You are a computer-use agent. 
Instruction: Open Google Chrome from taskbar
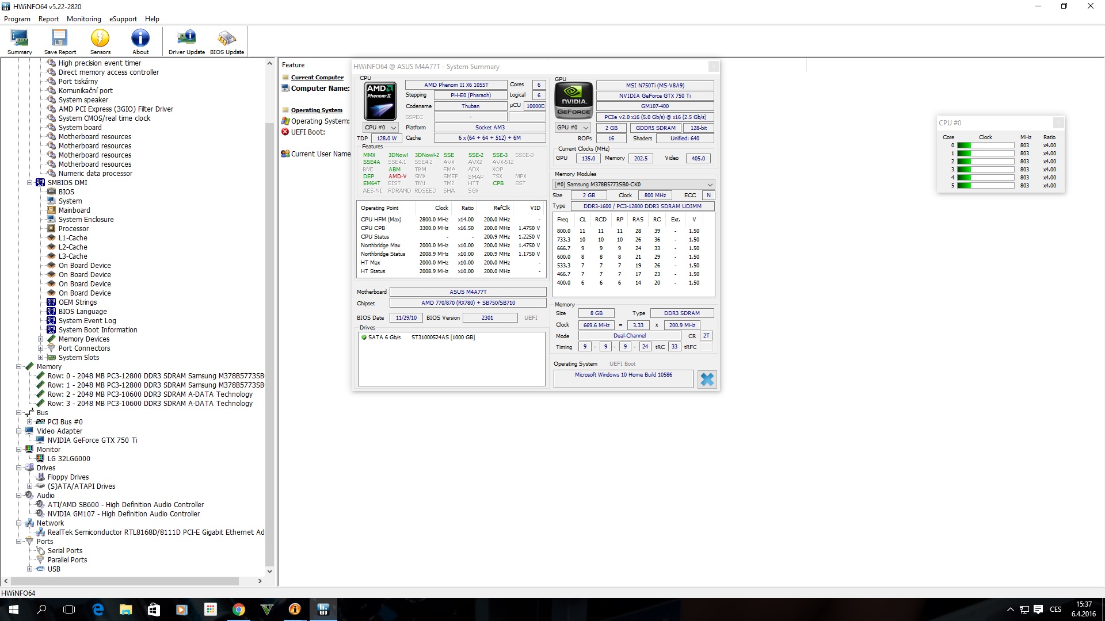click(x=238, y=609)
